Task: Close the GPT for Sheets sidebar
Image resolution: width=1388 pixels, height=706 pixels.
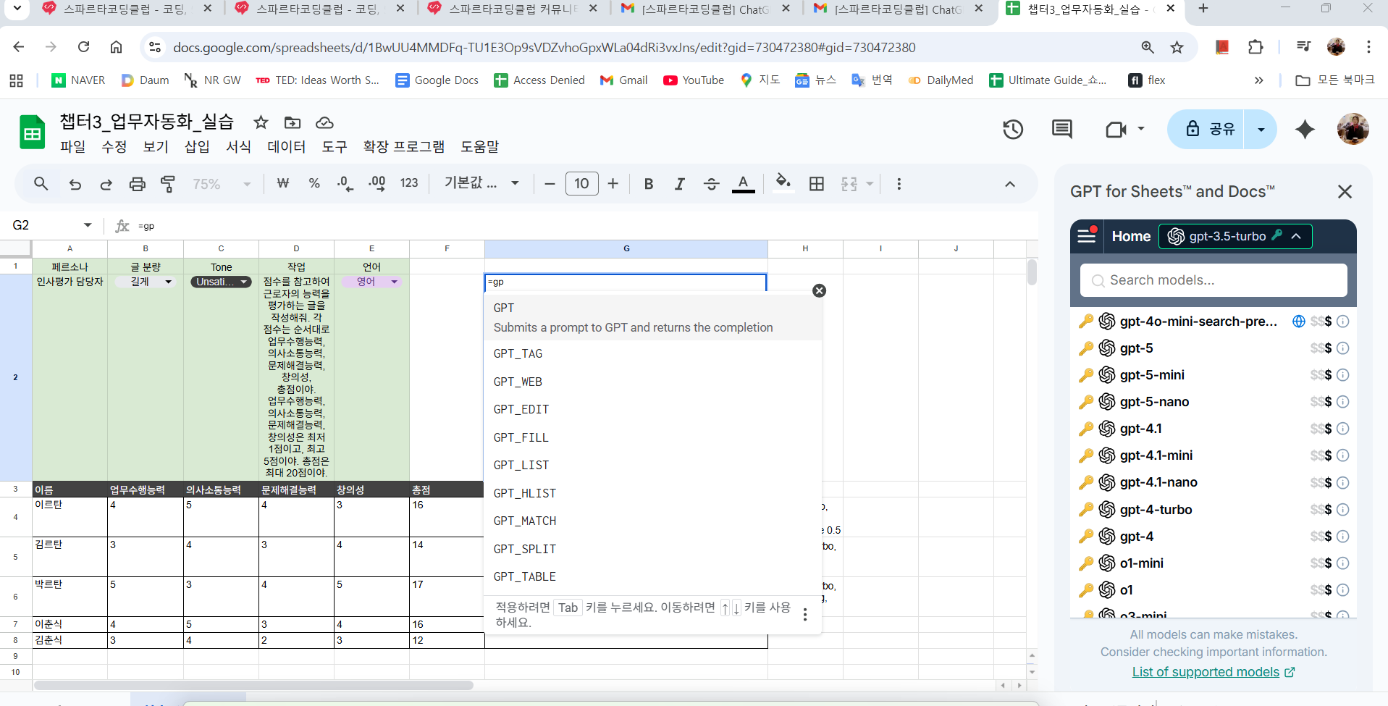Action: tap(1345, 191)
